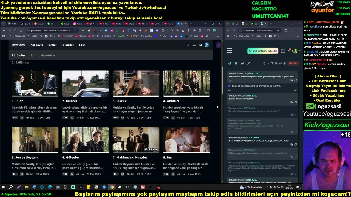Open the Prime Video watchlist bookmark icon

(200, 45)
